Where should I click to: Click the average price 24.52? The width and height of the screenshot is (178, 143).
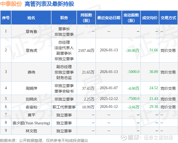(154, 88)
